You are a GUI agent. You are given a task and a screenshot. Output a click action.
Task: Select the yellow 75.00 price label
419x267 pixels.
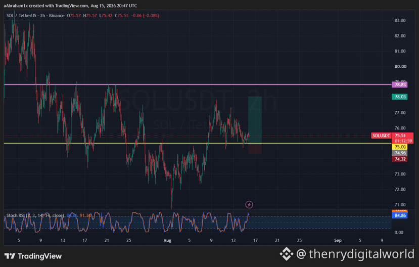pos(400,147)
